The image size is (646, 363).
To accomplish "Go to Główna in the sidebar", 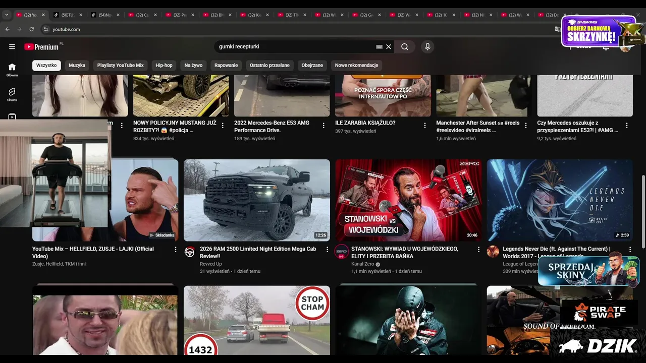I will [12, 70].
